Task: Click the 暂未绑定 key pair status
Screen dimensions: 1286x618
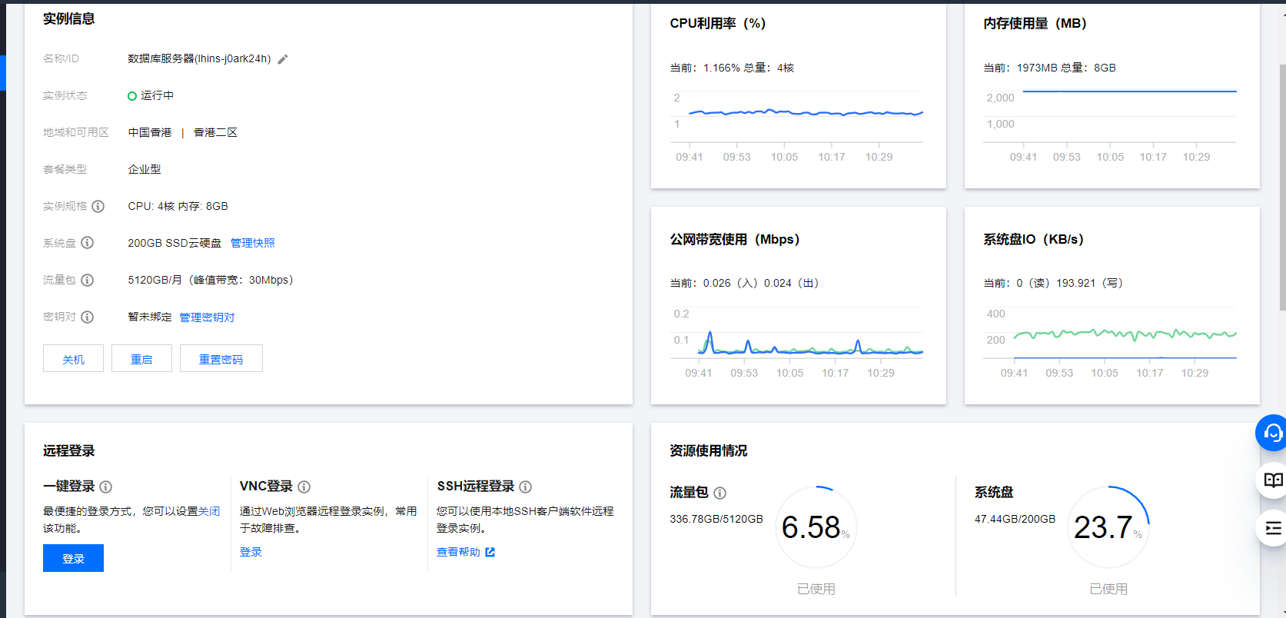Action: [x=150, y=317]
